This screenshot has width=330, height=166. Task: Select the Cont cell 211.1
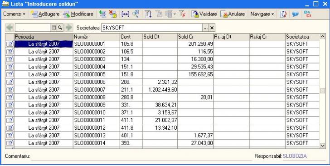pyautogui.click(x=131, y=90)
